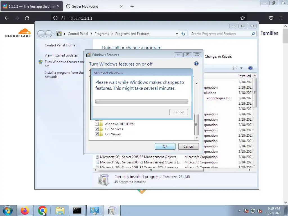Click Control Panel in breadcrumb
Image resolution: width=288 pixels, height=216 pixels.
pyautogui.click(x=78, y=34)
